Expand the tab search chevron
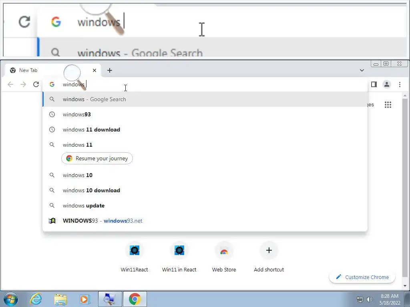Image resolution: width=410 pixels, height=307 pixels. [362, 70]
